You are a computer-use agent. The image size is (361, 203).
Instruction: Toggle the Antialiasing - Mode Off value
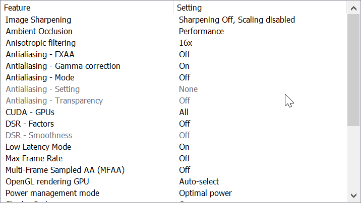point(185,77)
